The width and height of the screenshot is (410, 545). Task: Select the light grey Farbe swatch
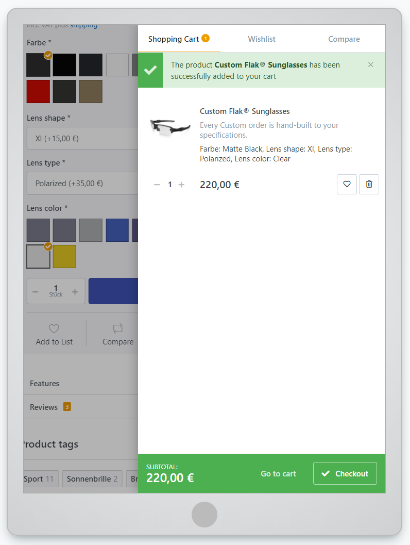pyautogui.click(x=117, y=65)
